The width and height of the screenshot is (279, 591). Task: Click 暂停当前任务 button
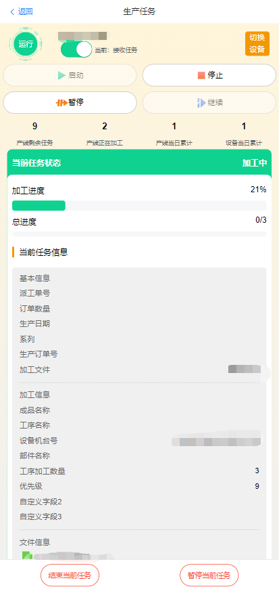(x=209, y=575)
